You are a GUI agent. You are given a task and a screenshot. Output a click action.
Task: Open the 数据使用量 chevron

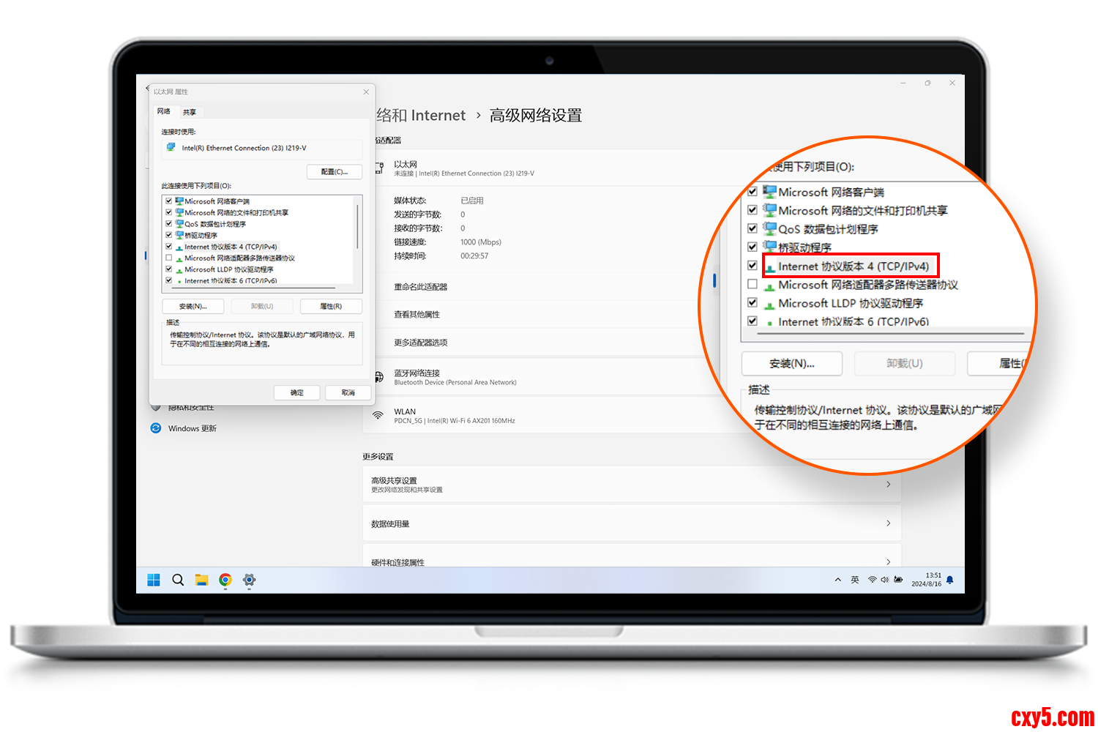click(889, 523)
